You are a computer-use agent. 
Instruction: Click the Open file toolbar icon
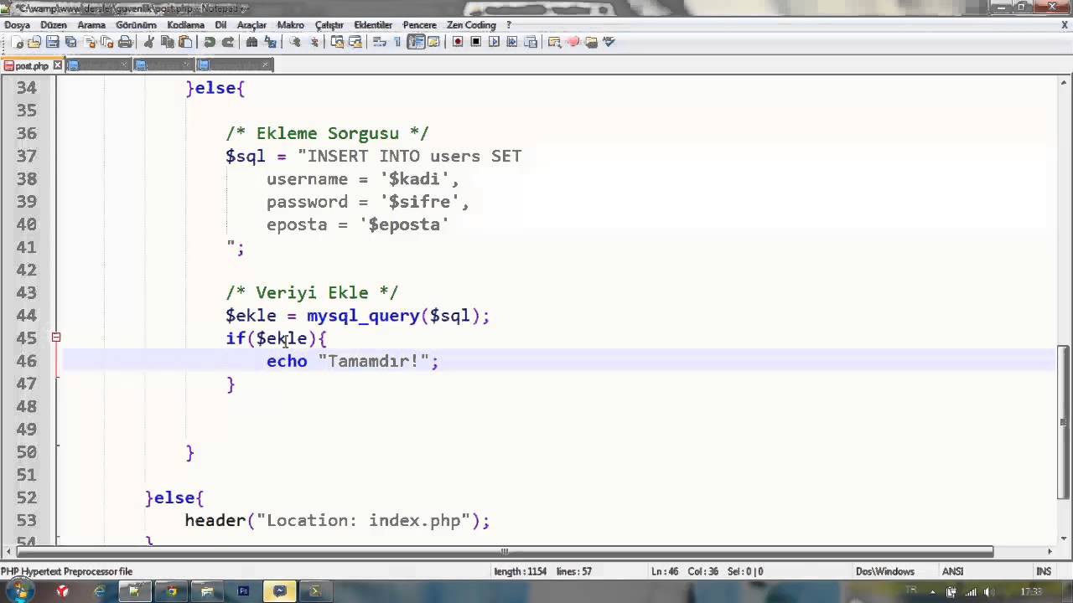coord(34,42)
